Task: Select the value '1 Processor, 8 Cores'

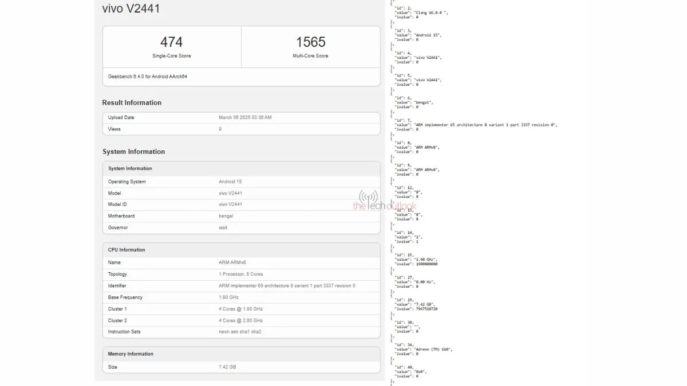Action: pos(241,274)
